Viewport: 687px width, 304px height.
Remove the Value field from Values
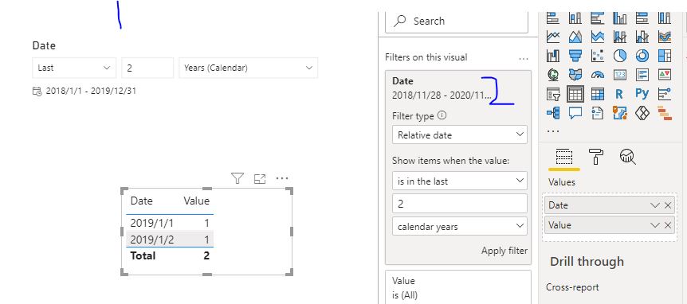[668, 225]
